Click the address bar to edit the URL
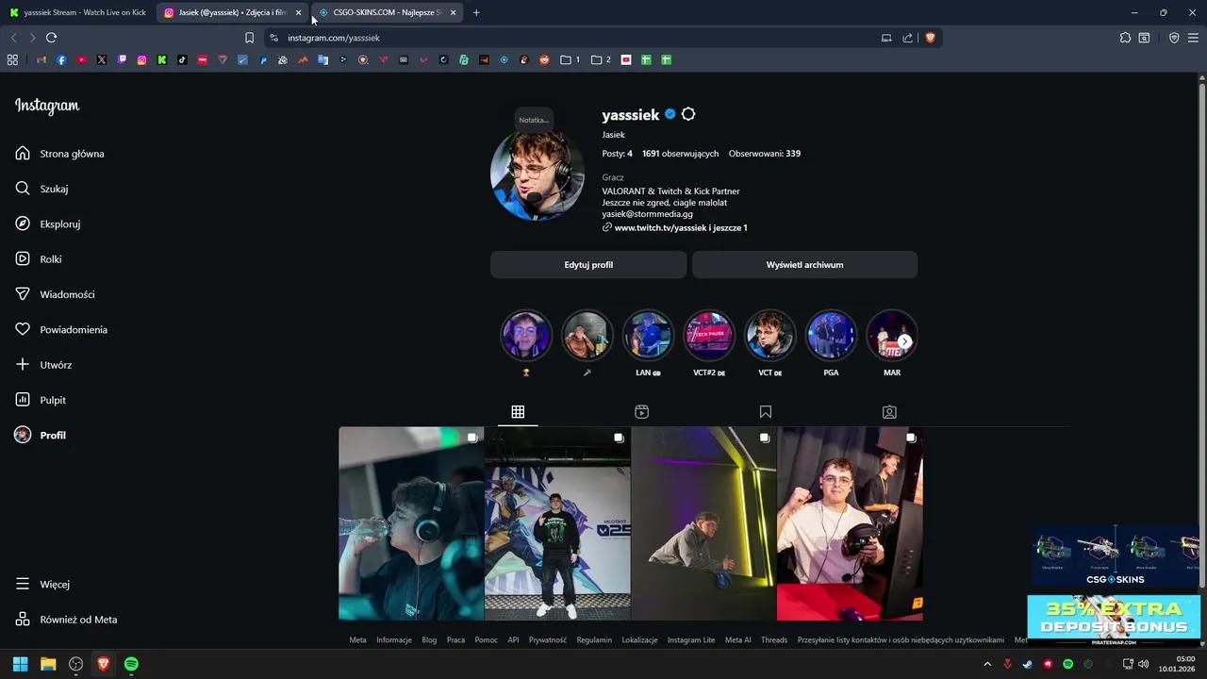This screenshot has width=1207, height=679. (x=334, y=38)
